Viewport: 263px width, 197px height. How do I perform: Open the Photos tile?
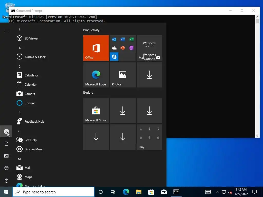click(x=123, y=75)
